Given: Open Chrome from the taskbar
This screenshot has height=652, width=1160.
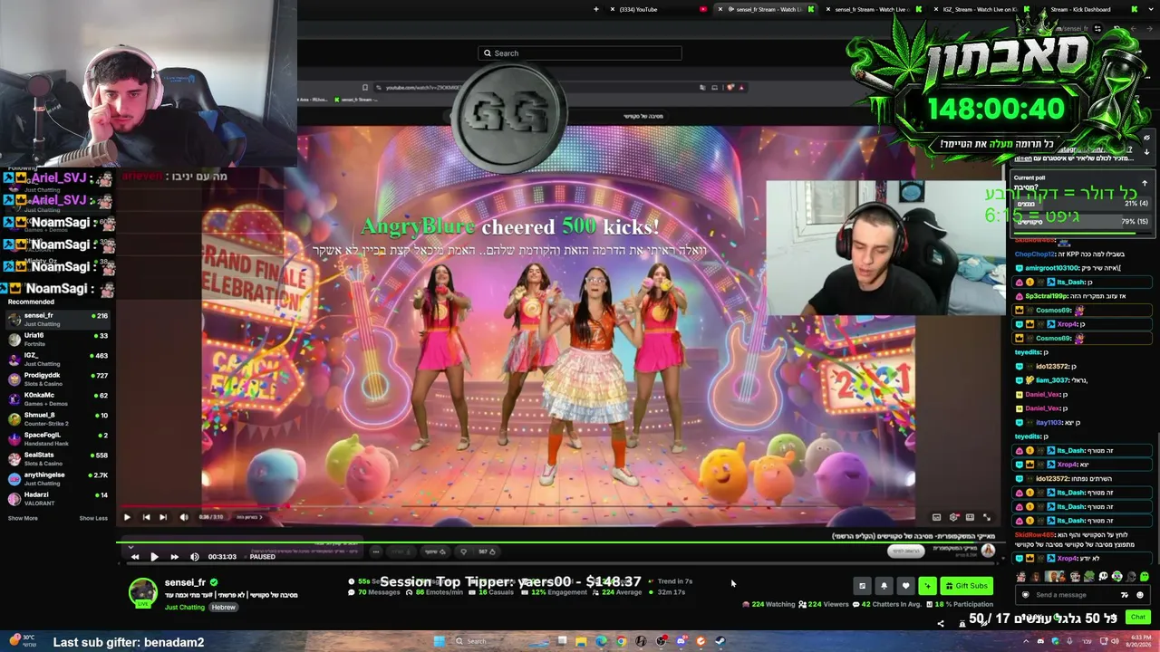Looking at the screenshot, I should coord(621,641).
